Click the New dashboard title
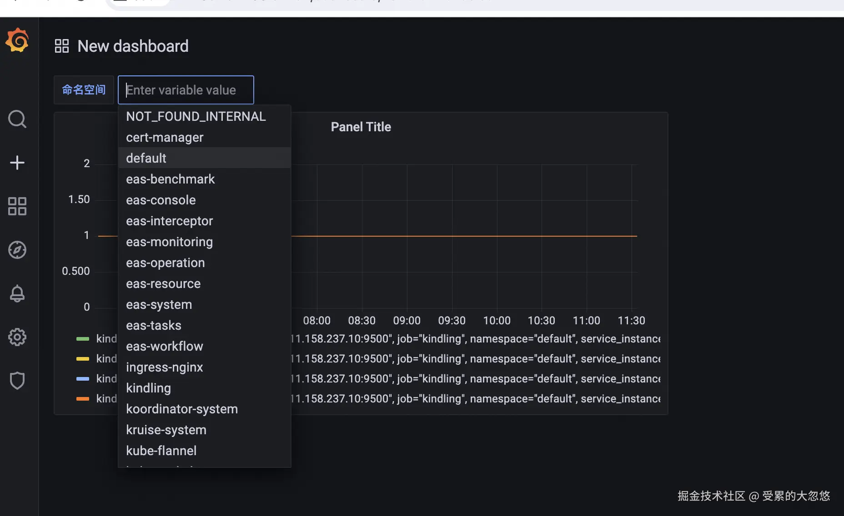 [x=133, y=46]
